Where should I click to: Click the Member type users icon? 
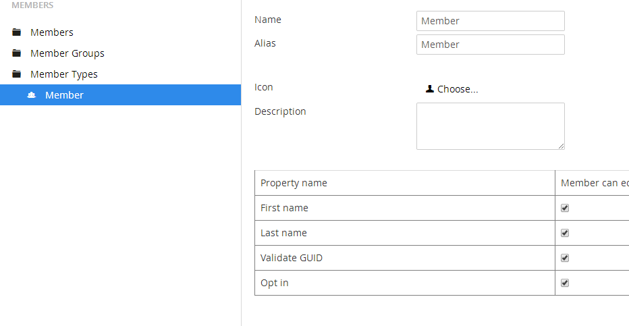coord(31,95)
